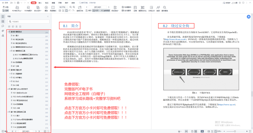The width and height of the screenshot is (253, 133).
Task: Click the blue assistant icon at top right
Action: tap(248, 16)
